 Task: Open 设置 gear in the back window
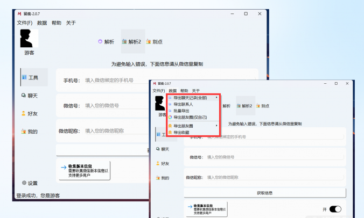click(30, 183)
